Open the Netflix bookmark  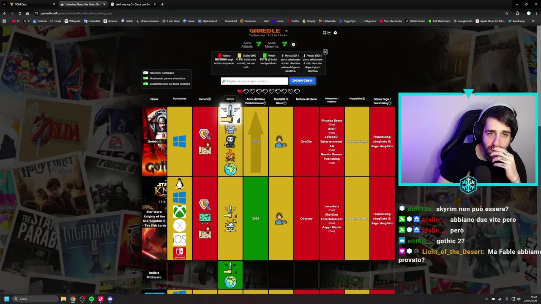coord(293,21)
